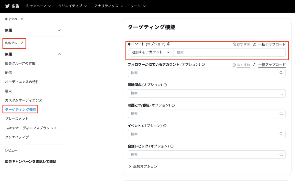The width and height of the screenshot is (295, 181).
Task: Expand the 無題 campaign section
Action: point(59,30)
